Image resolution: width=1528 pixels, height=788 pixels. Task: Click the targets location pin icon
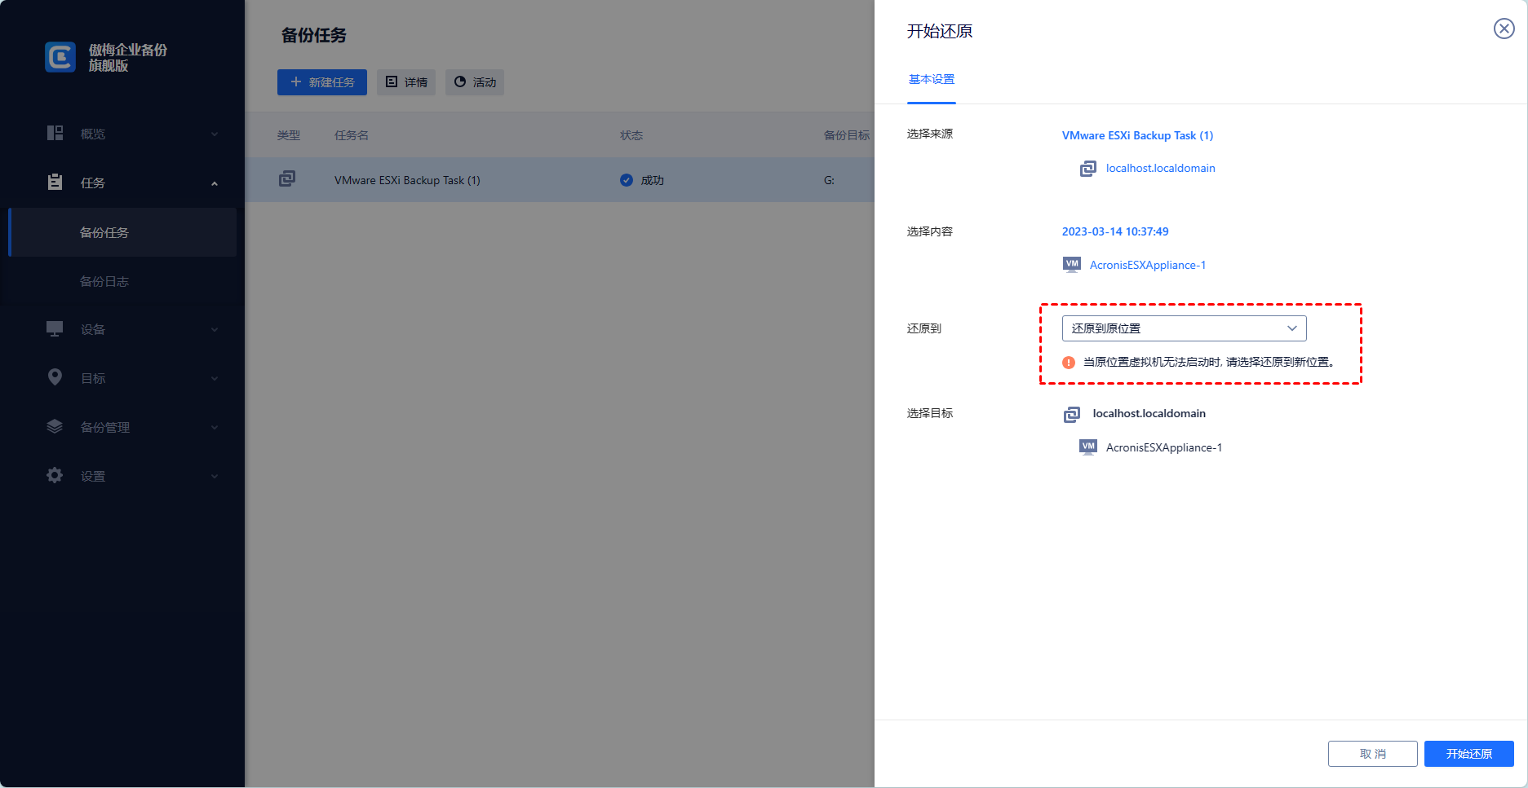click(55, 376)
